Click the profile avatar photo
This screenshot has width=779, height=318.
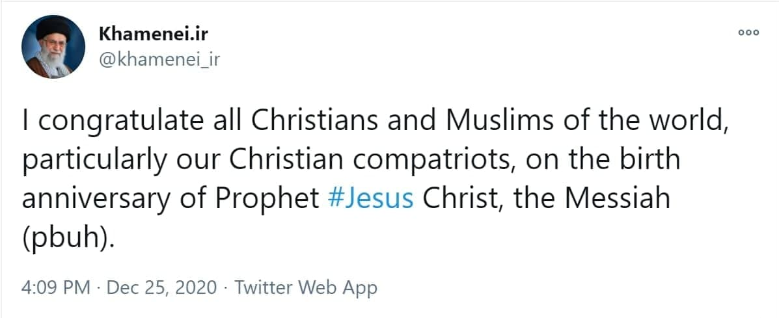coord(53,47)
